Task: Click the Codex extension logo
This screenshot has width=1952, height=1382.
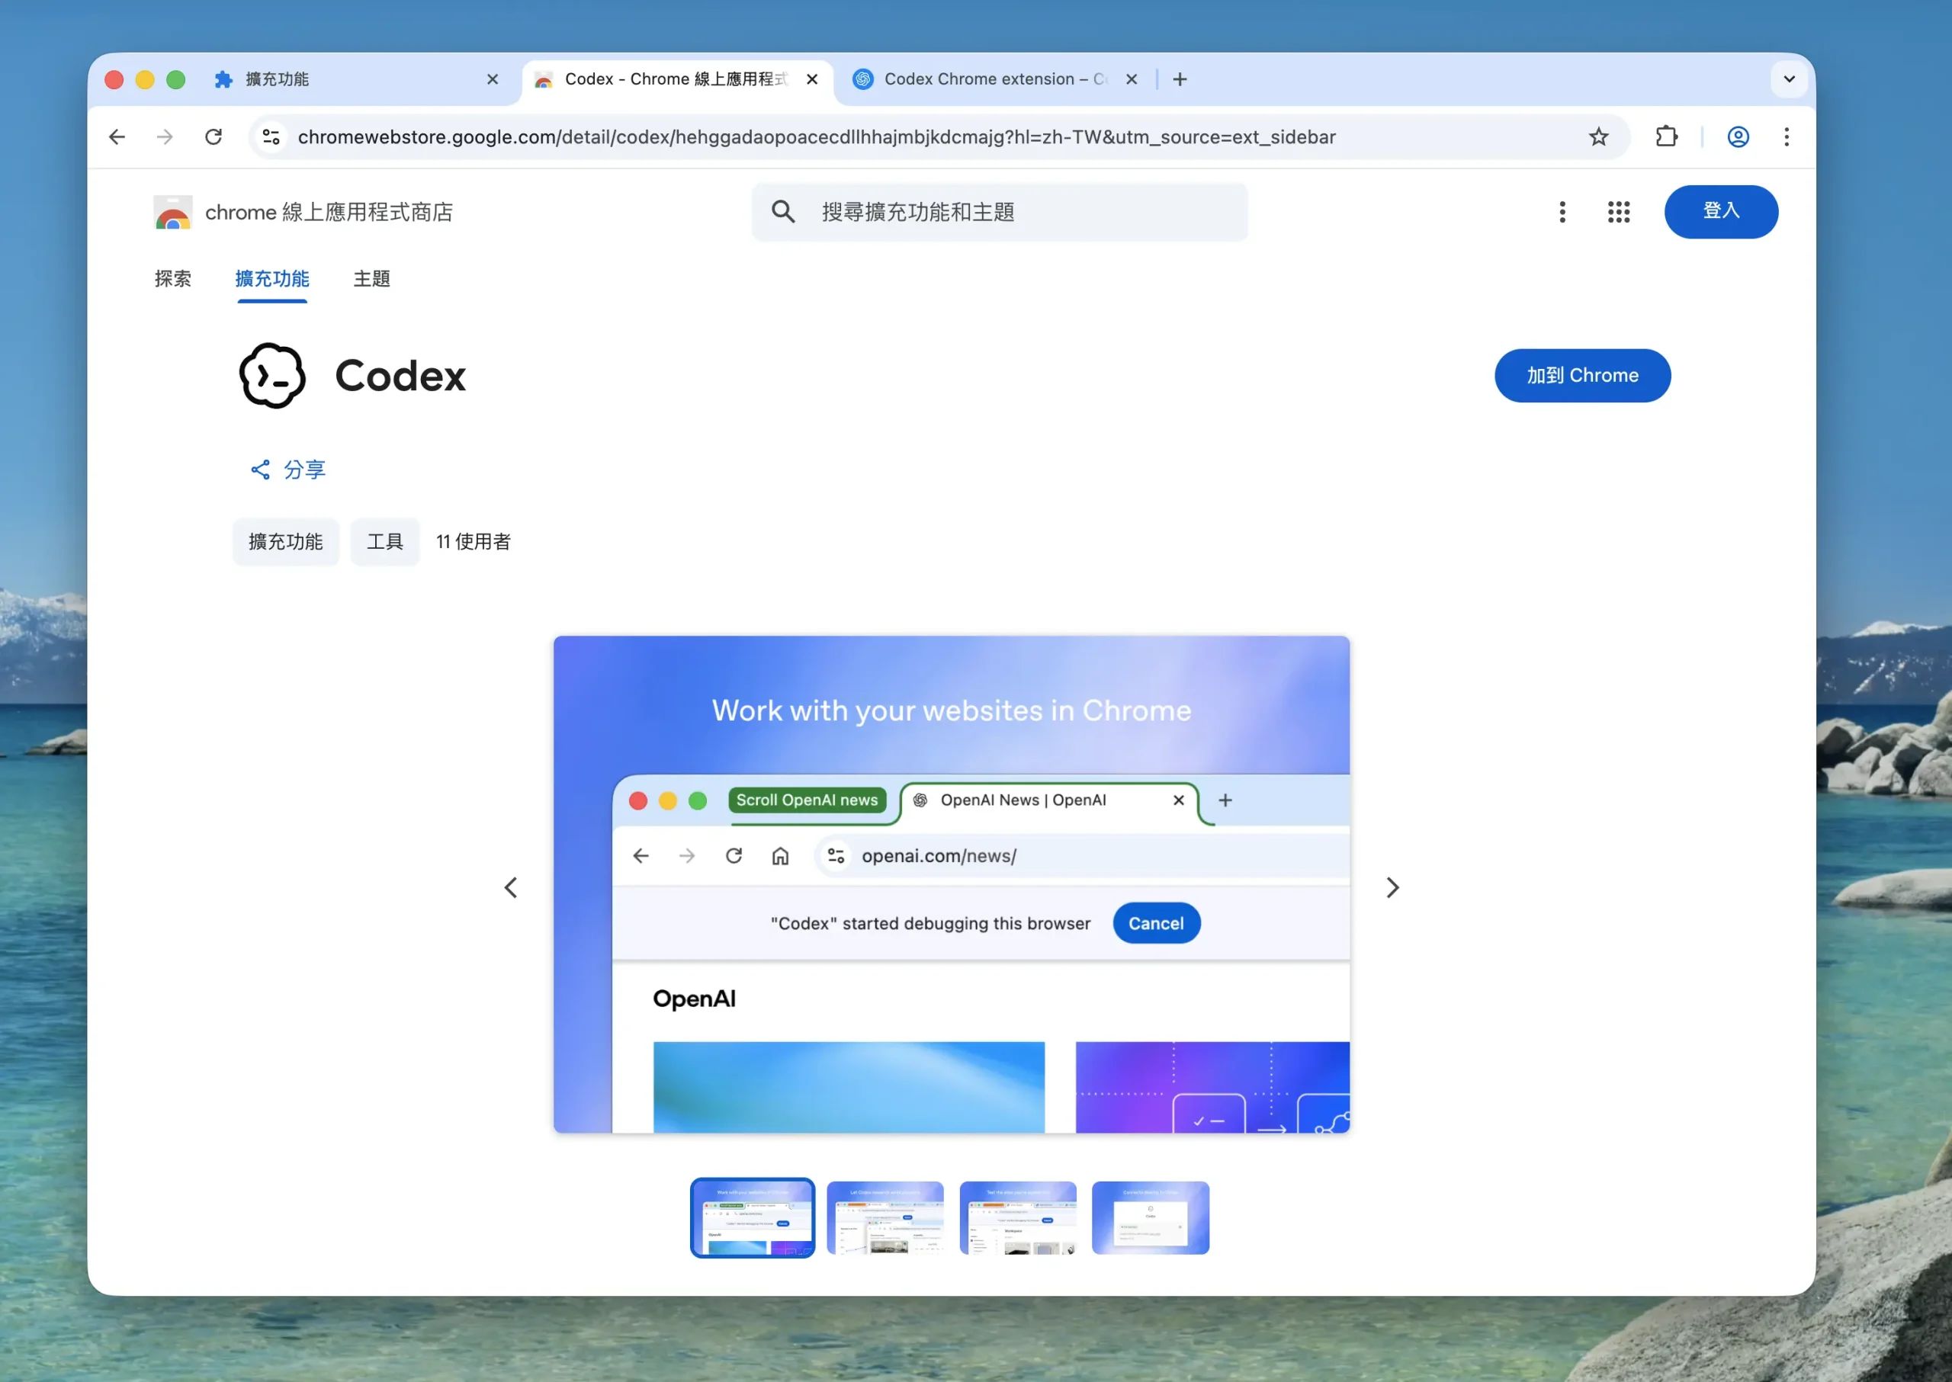Action: pos(271,375)
